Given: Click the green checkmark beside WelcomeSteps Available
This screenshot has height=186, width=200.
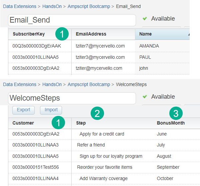Looking at the screenshot, I should [x=145, y=97].
